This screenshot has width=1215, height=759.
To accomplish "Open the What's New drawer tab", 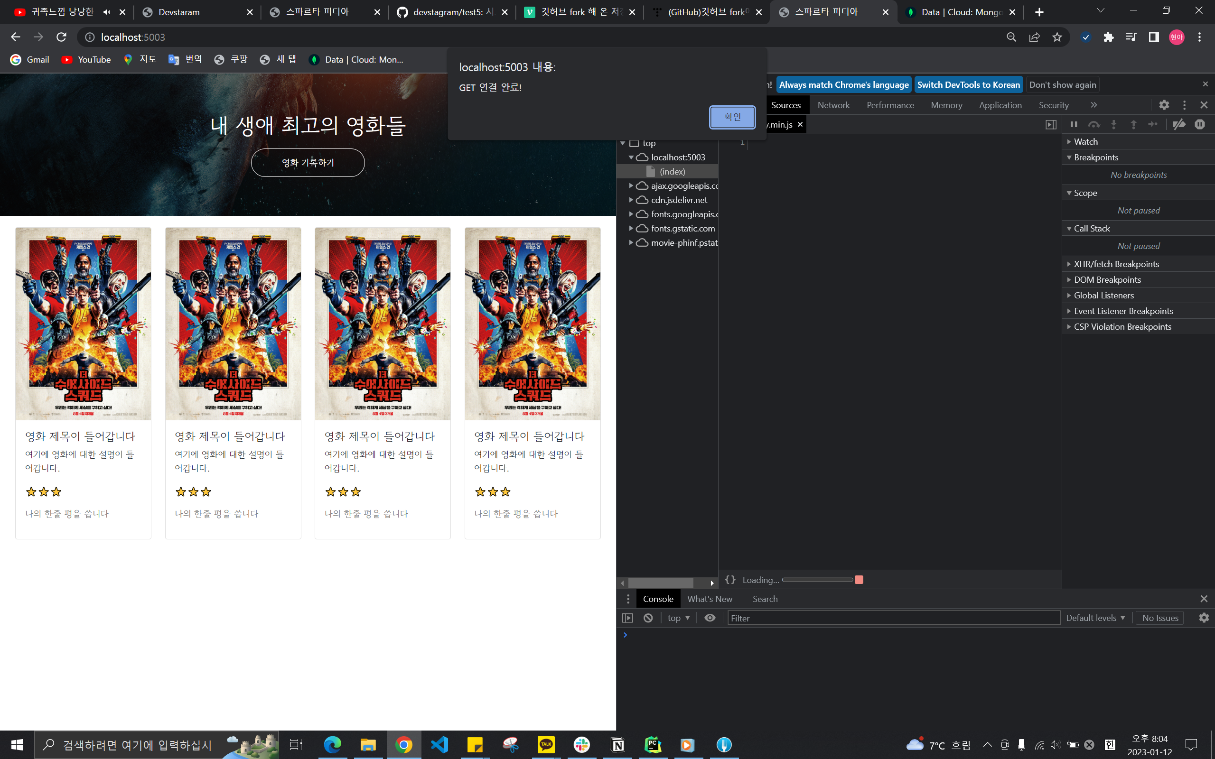I will (x=710, y=599).
